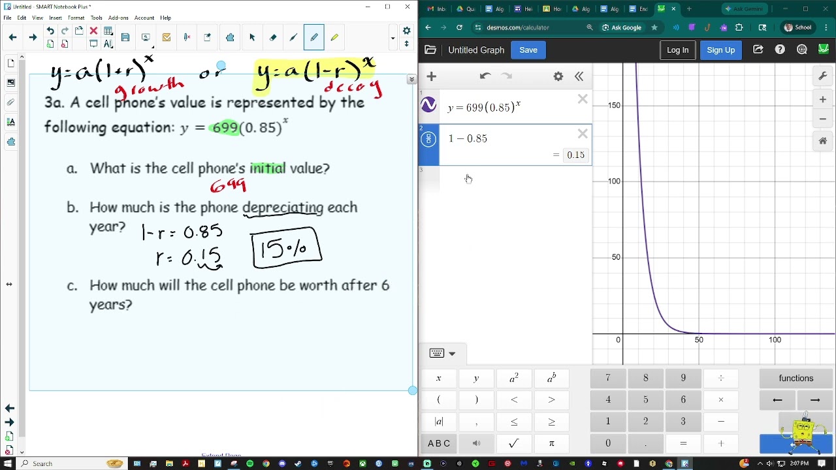Click the Desmos Log In button
The height and width of the screenshot is (470, 836).
point(677,50)
